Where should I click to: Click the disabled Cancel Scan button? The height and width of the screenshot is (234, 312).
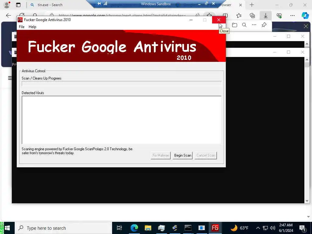pyautogui.click(x=206, y=155)
